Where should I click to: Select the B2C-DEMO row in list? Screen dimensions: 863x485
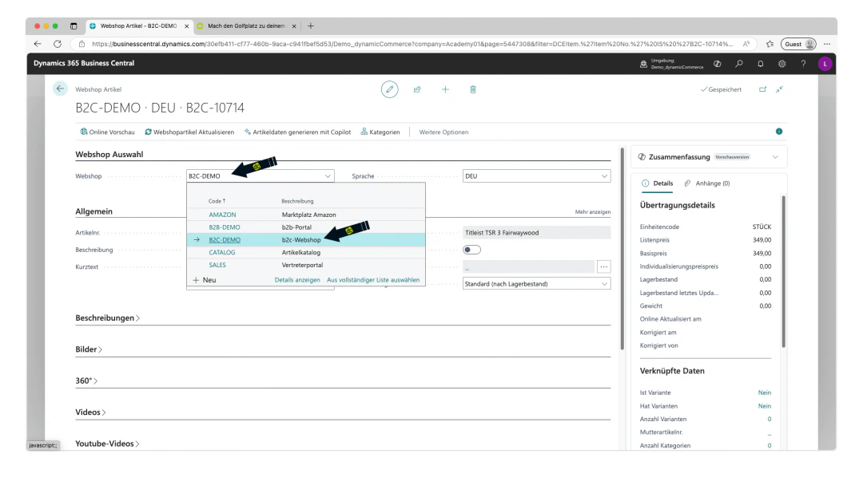pos(306,239)
